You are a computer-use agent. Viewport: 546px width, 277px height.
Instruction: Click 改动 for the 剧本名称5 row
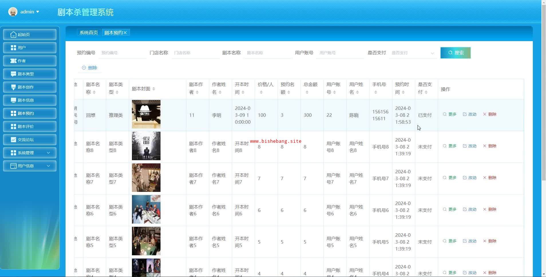coord(470,241)
